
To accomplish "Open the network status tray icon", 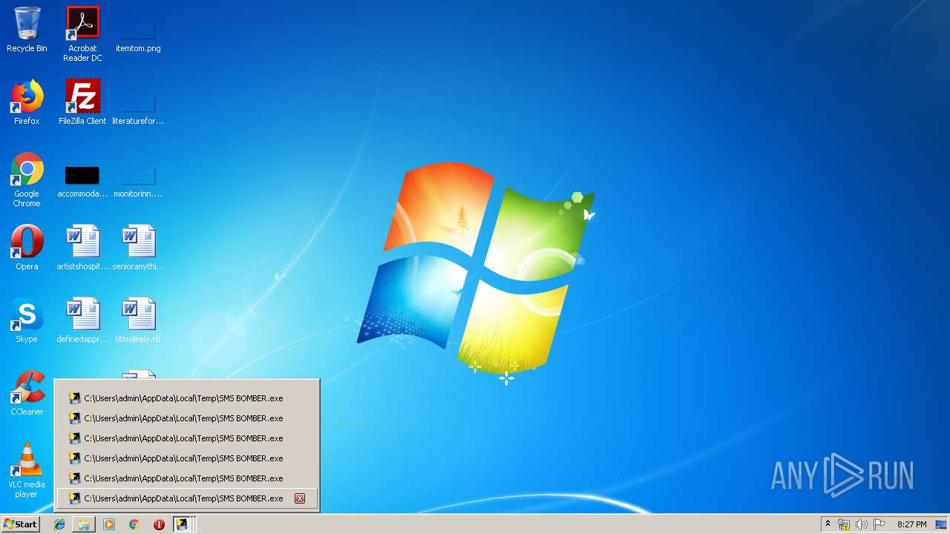I will (x=844, y=524).
